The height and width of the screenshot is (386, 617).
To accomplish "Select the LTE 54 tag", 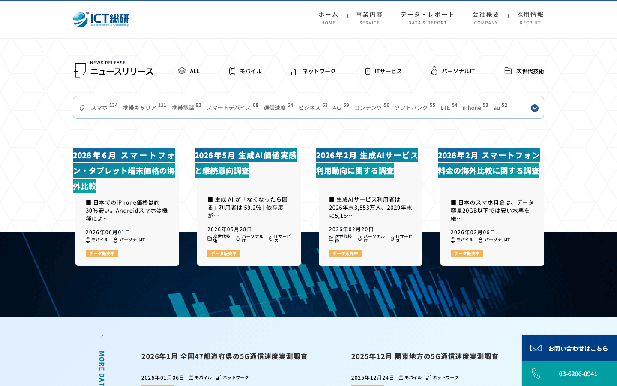I will click(x=449, y=107).
